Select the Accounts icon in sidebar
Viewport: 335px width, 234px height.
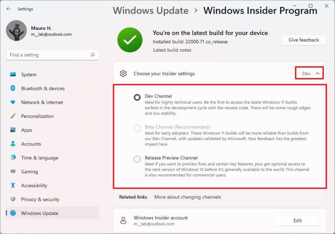[13, 144]
